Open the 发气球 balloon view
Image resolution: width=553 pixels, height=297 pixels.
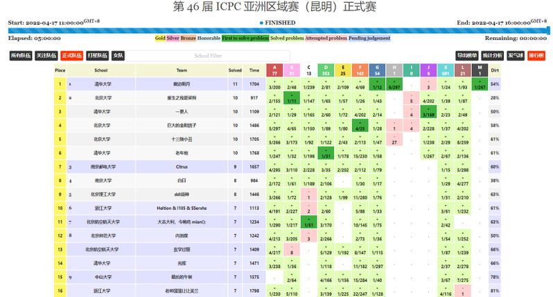coord(515,55)
